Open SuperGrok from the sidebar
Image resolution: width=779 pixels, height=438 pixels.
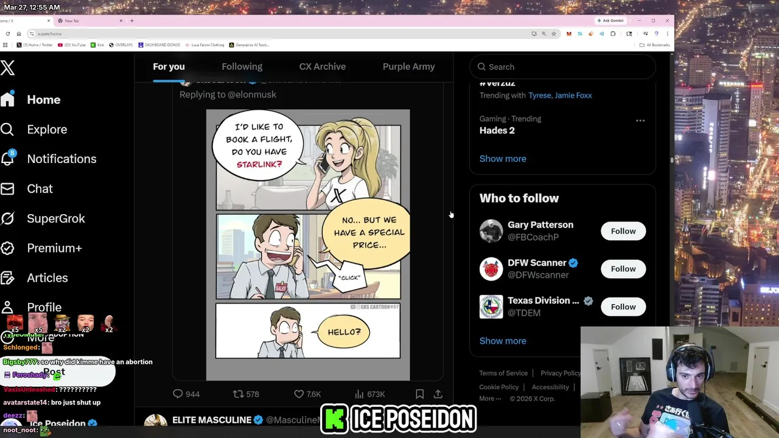(43, 218)
